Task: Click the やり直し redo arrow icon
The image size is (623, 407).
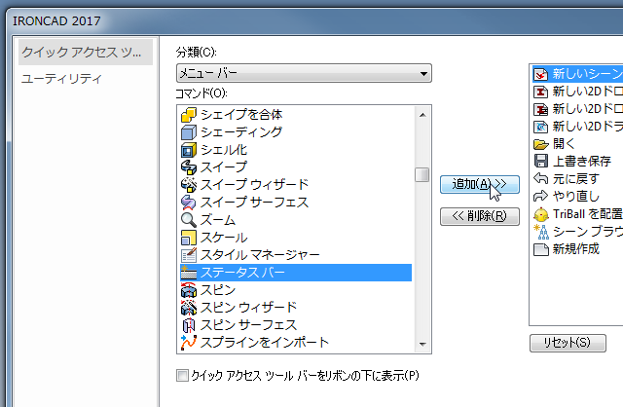Action: (541, 197)
